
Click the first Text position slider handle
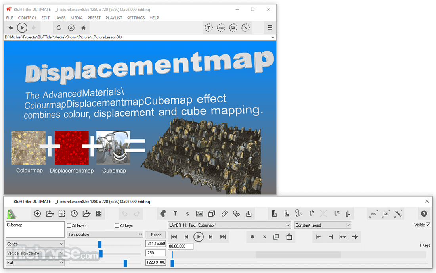pos(100,244)
